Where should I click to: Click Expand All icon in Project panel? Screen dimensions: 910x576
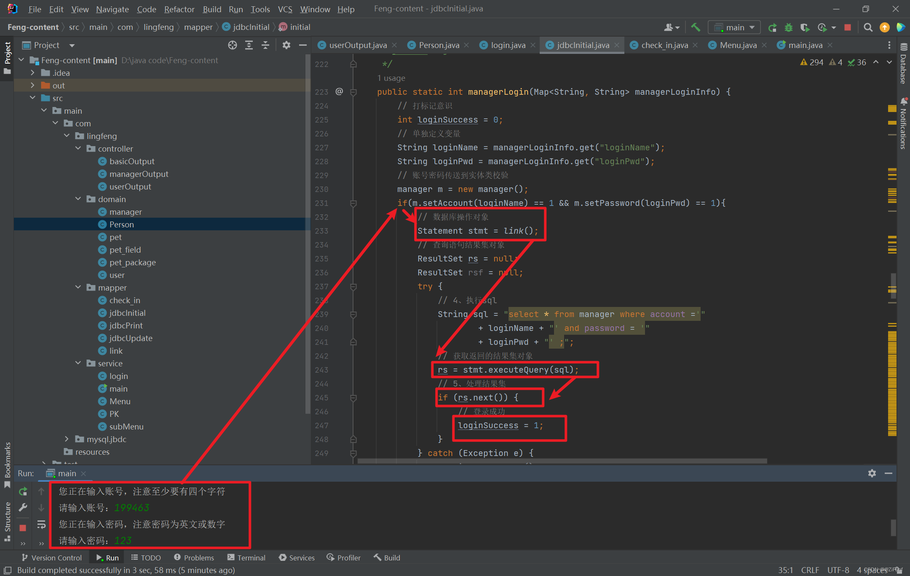click(x=249, y=45)
